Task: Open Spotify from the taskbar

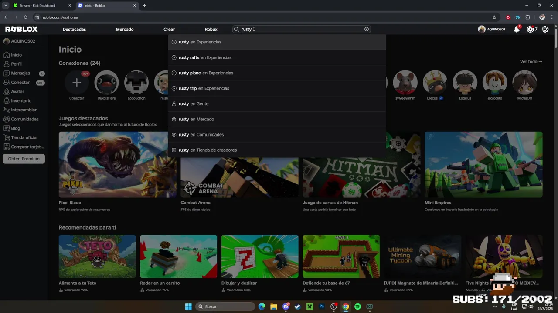Action: coord(357,306)
